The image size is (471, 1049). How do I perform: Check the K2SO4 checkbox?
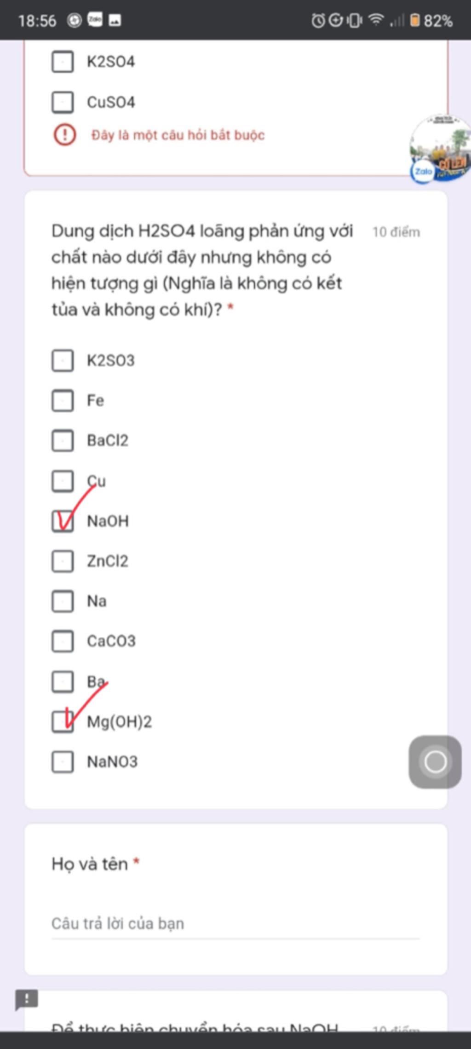pos(63,62)
